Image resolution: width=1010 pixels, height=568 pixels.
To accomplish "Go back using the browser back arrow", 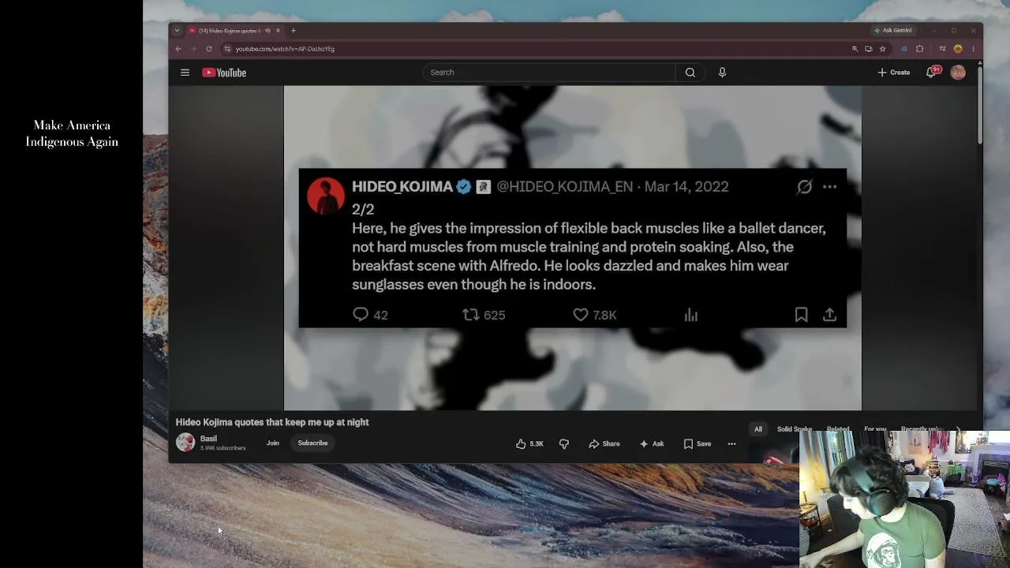I will (178, 49).
